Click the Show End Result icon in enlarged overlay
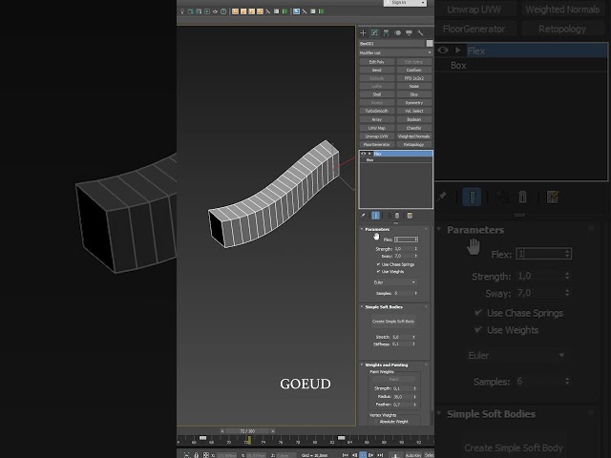This screenshot has height=458, width=611. click(472, 197)
